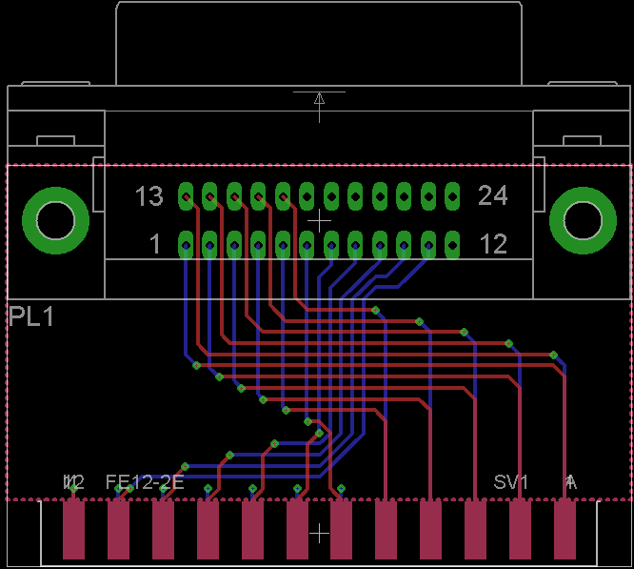This screenshot has width=634, height=569.
Task: Select the blue trace leaving PL1 pad 1
Action: (186, 308)
